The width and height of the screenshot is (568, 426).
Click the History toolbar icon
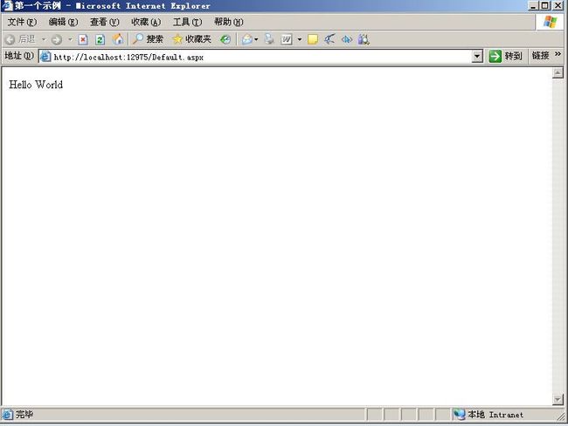click(225, 39)
